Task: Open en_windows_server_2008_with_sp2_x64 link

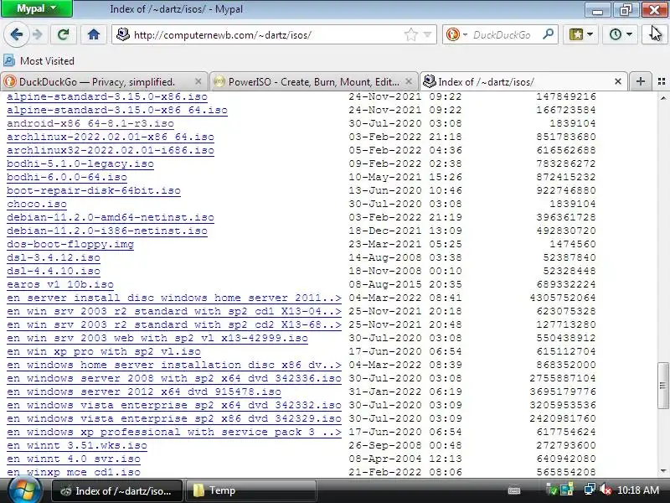Action: coord(174,379)
